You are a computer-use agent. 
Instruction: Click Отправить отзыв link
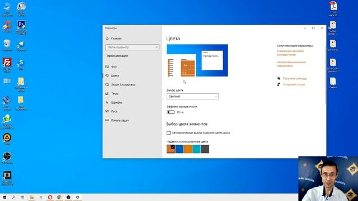(294, 84)
